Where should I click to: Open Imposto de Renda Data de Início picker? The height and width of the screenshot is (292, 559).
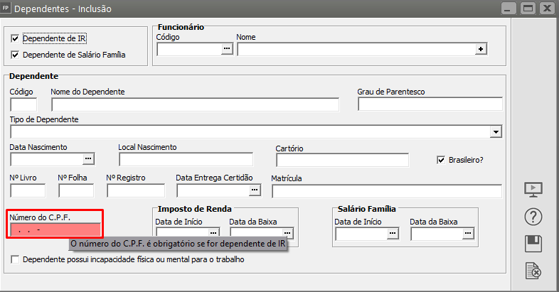pos(213,233)
